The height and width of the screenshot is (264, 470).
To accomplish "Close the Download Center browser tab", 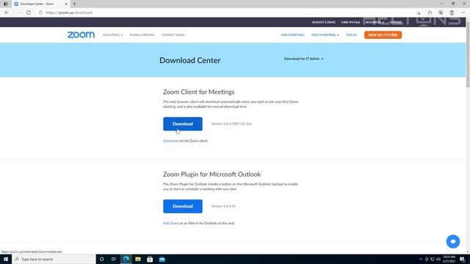I will 66,4.
